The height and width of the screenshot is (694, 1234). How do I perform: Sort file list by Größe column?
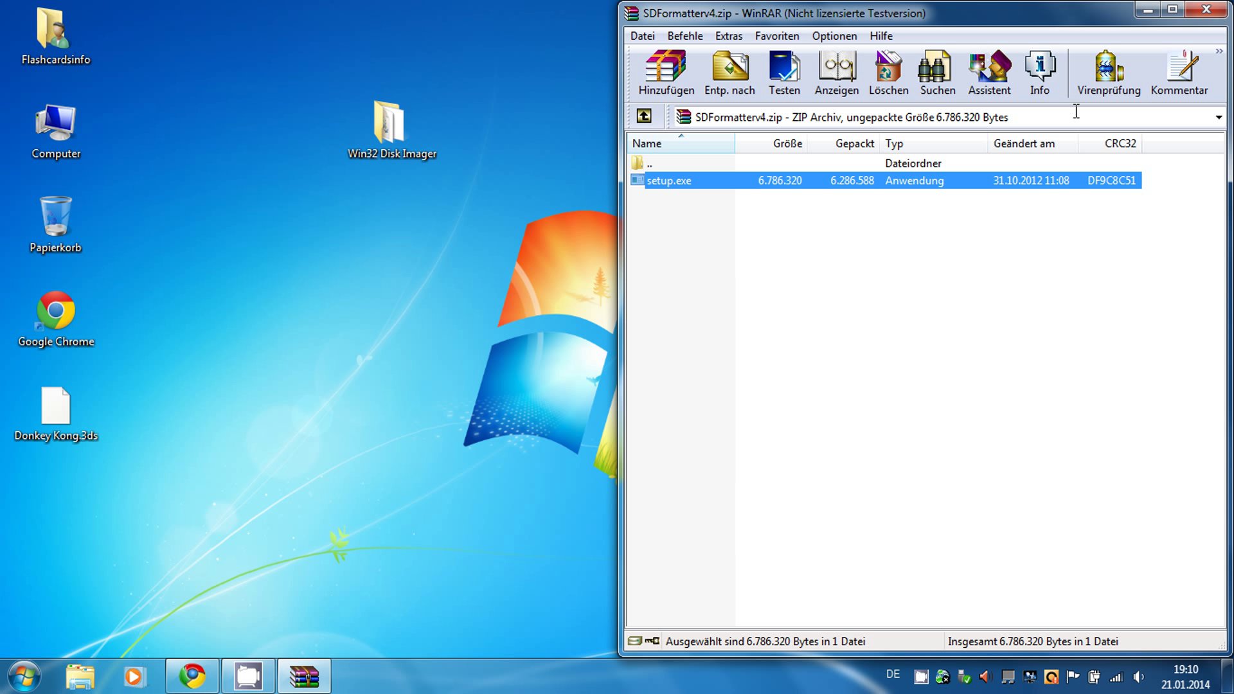tap(787, 143)
